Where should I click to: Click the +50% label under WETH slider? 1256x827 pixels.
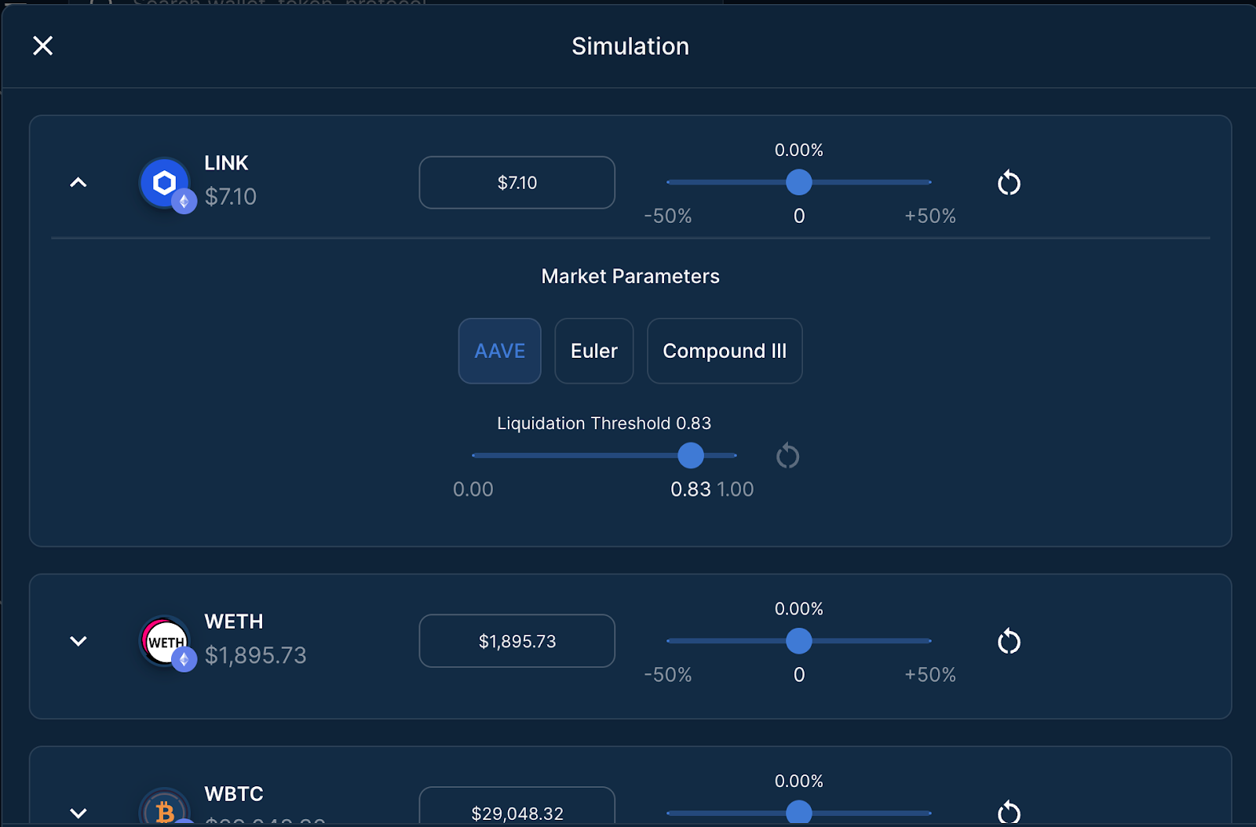(x=930, y=675)
